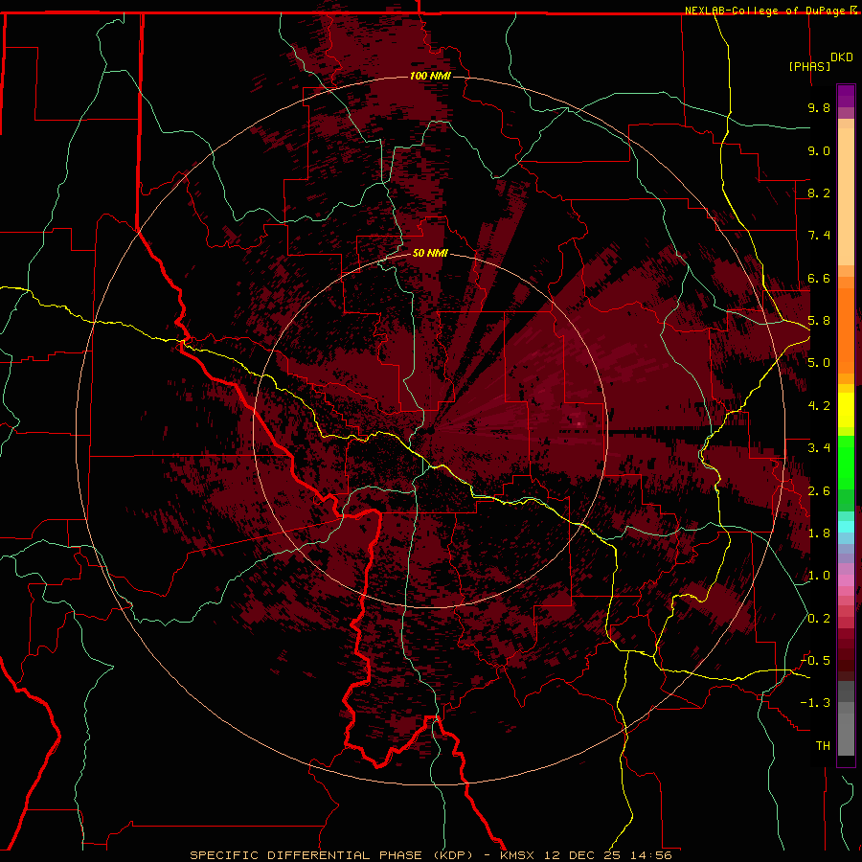Click the 8.2 value on the color scale
Screen dimensions: 862x862
(x=819, y=193)
